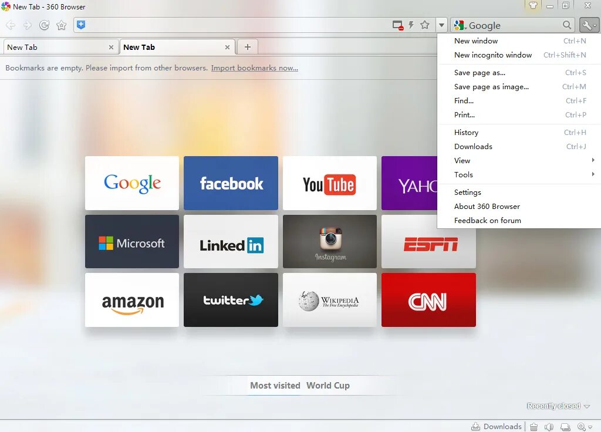
Task: Choose New incognito window menu item
Action: coord(519,55)
